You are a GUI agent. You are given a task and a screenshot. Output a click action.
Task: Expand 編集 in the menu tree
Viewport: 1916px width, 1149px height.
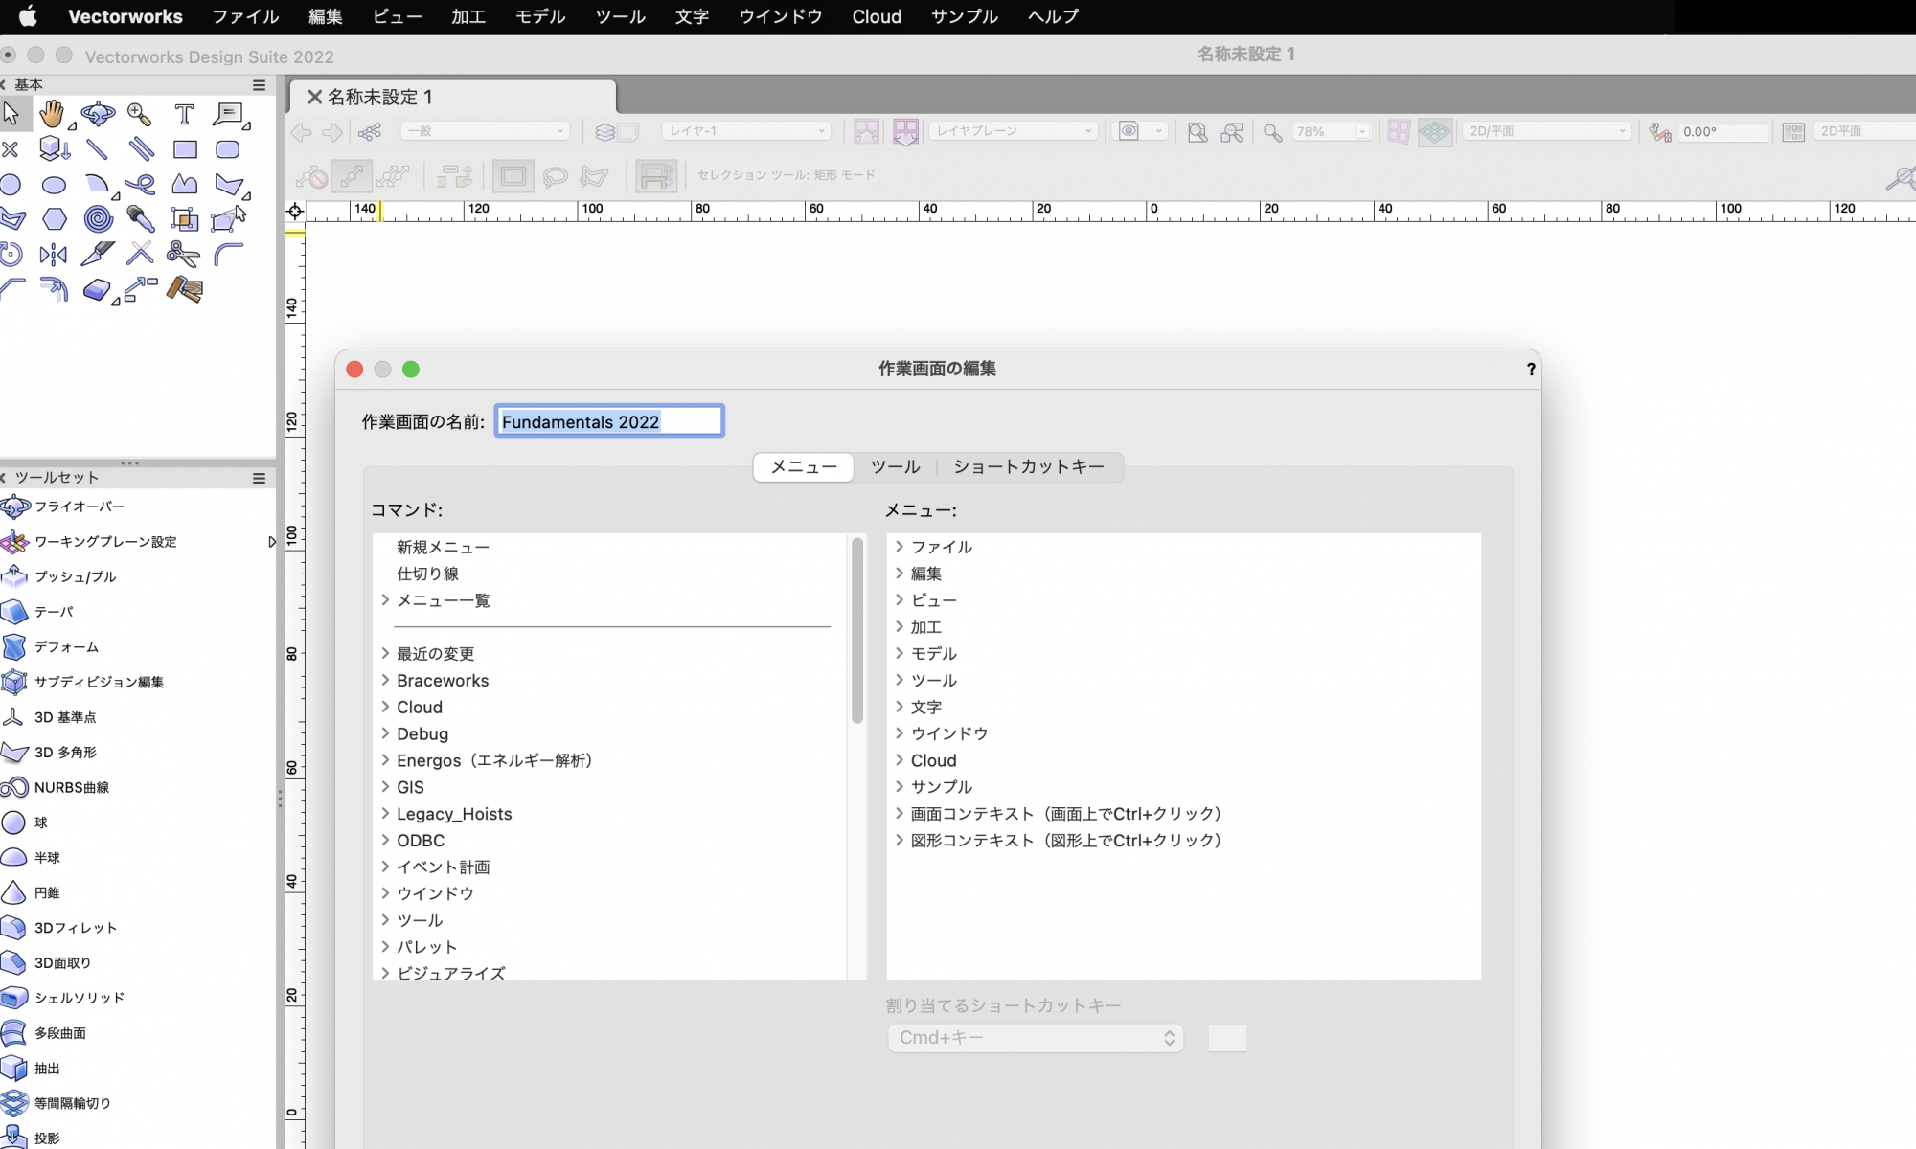pos(900,574)
